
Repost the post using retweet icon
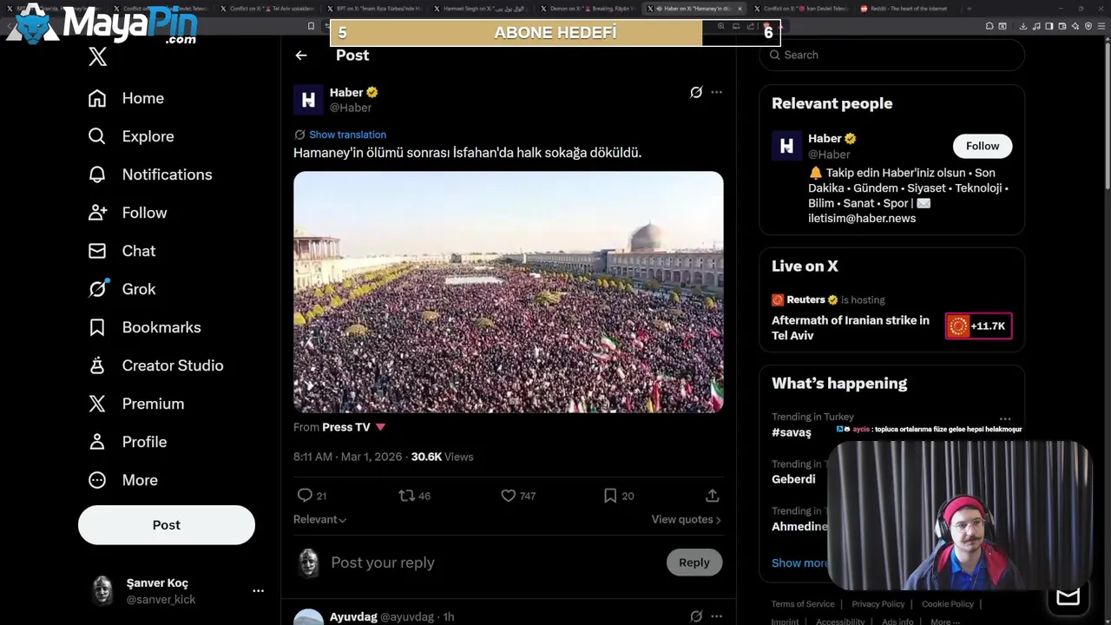[406, 496]
